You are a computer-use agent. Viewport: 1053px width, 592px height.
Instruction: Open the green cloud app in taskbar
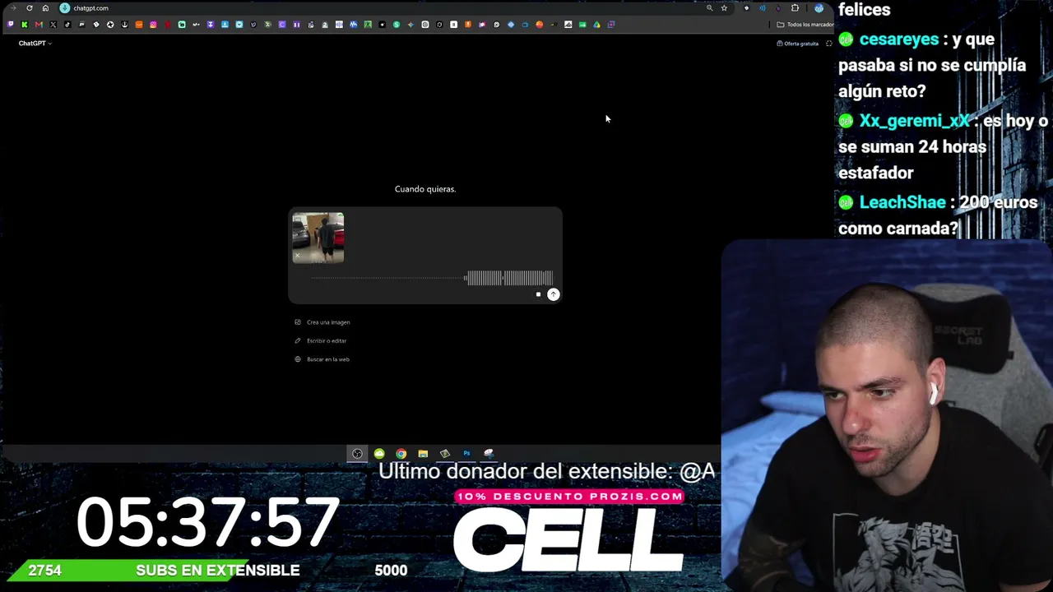pos(379,453)
